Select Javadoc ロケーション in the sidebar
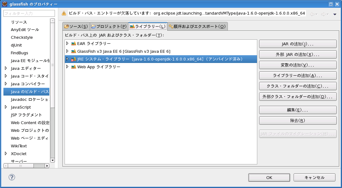 click(x=30, y=100)
